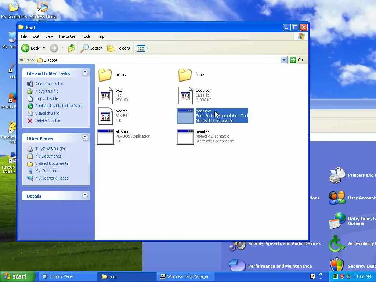Select the fonts folder icon
Image resolution: width=376 pixels, height=282 pixels.
click(x=185, y=75)
